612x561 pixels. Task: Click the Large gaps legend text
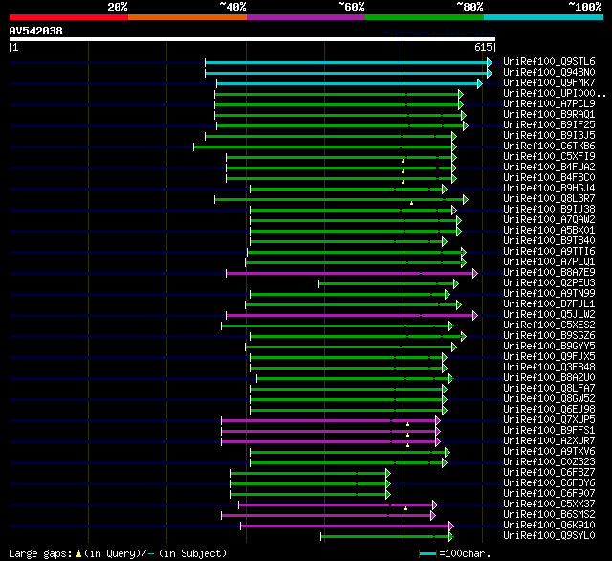coord(40,553)
